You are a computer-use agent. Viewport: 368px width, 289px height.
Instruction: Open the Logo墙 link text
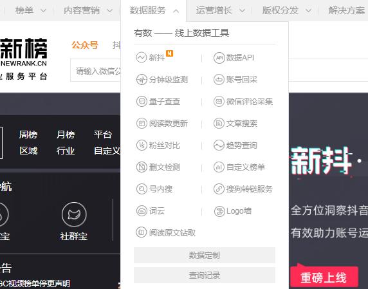[239, 211]
